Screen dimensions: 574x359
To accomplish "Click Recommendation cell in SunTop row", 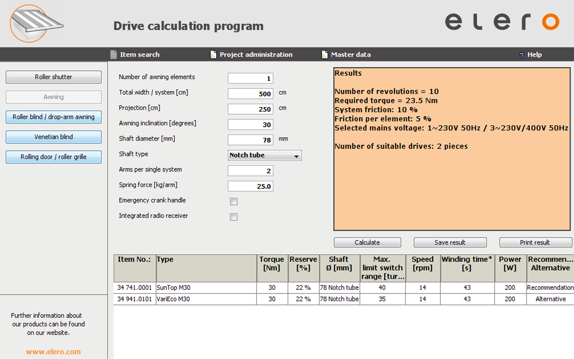I will [x=550, y=288].
